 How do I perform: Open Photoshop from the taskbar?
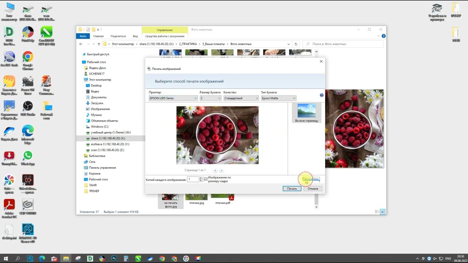click(x=114, y=259)
